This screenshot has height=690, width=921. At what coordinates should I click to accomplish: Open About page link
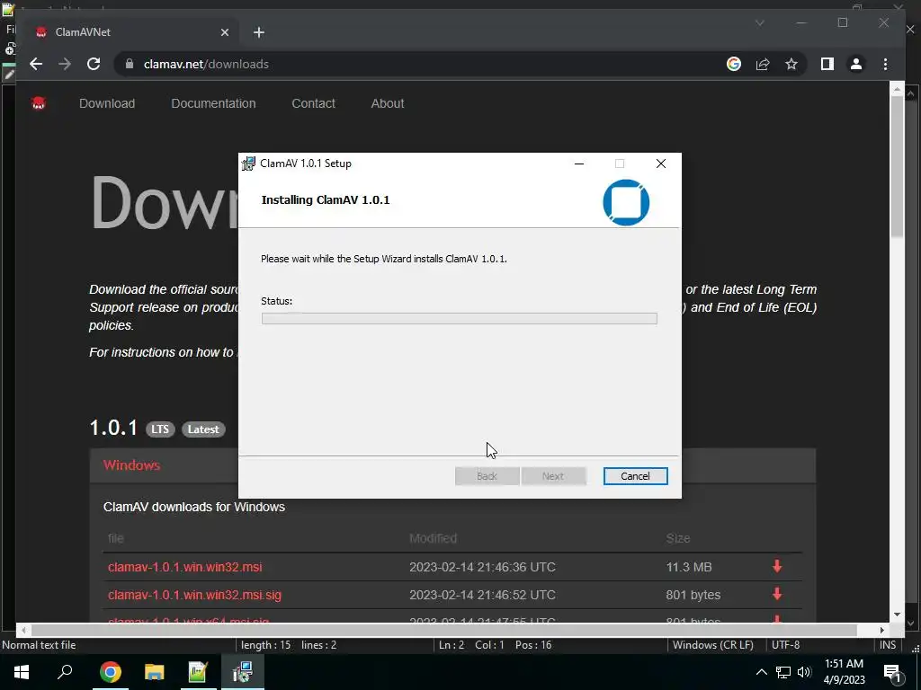tap(387, 103)
